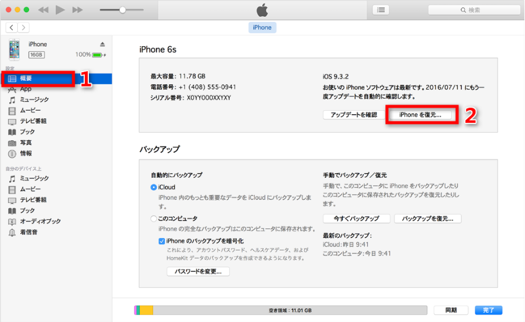The height and width of the screenshot is (322, 525).
Task: Adjust the volume slider knob
Action: (122, 10)
